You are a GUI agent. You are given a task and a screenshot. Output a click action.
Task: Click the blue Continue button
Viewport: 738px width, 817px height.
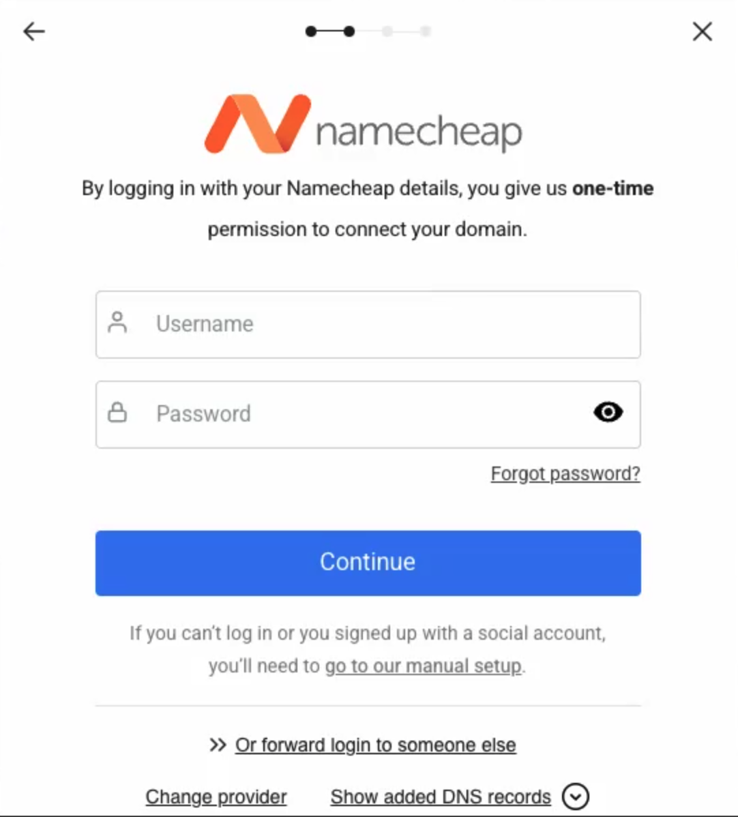point(368,563)
